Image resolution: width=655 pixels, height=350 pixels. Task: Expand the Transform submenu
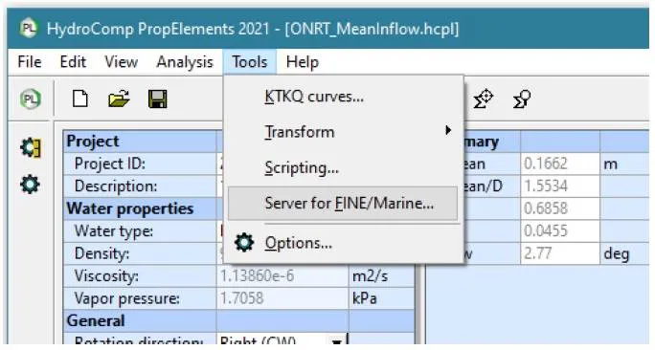pyautogui.click(x=344, y=132)
